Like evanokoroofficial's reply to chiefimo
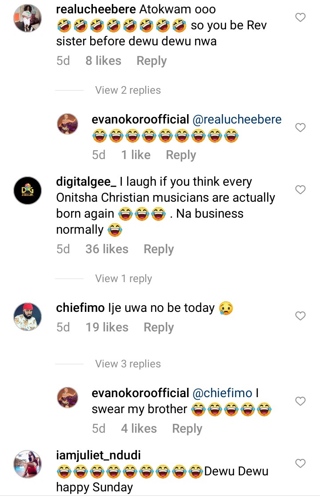320x498 pixels. 300,402
